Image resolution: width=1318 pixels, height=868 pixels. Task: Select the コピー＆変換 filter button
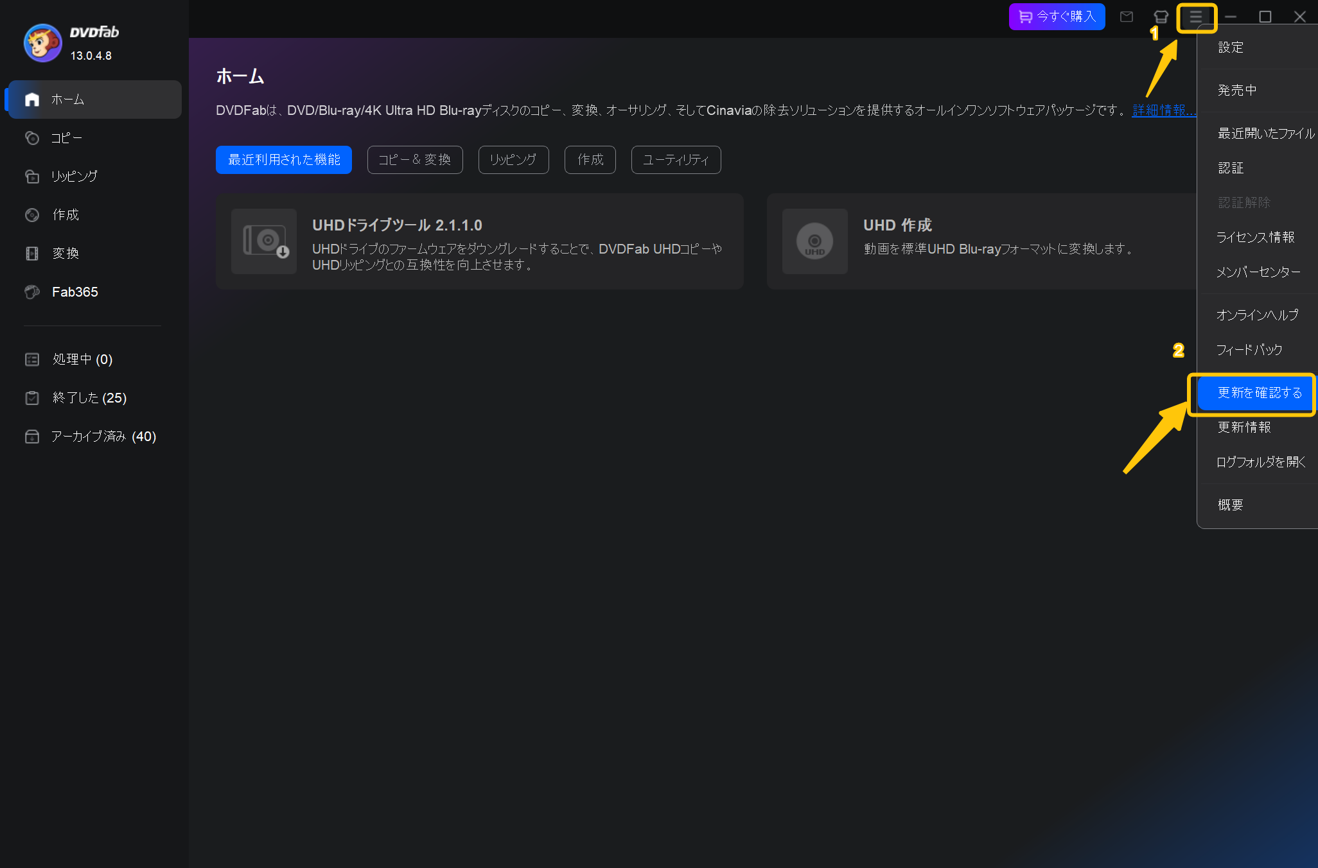tap(415, 160)
